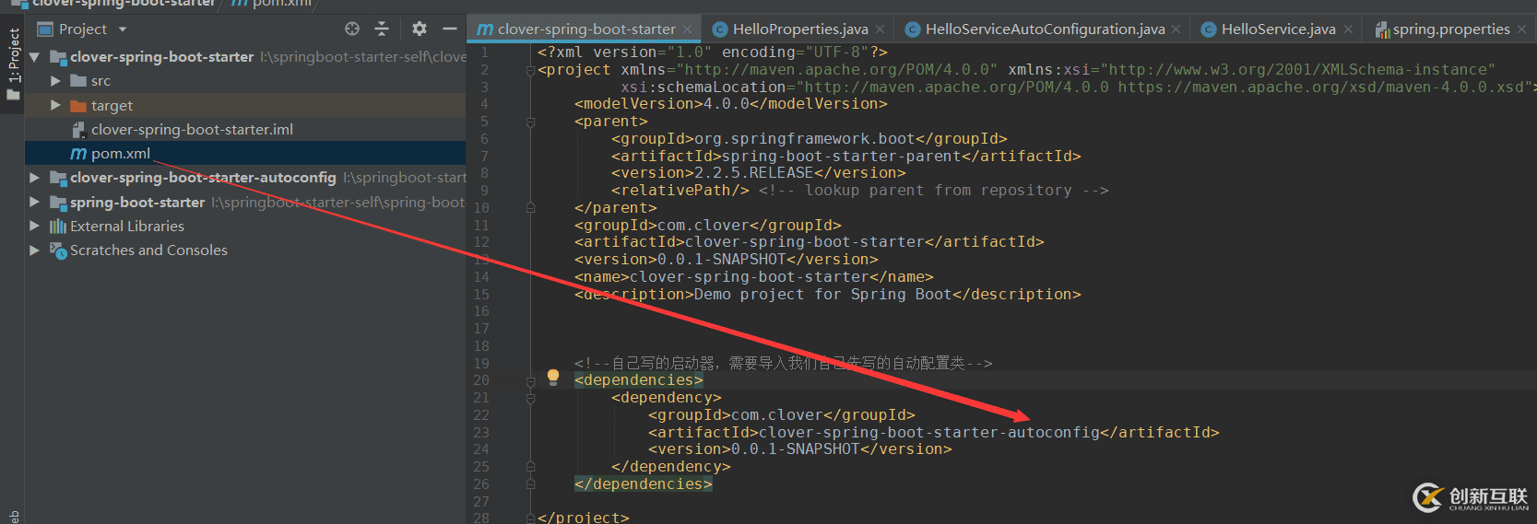This screenshot has height=524, width=1537.
Task: Fold at closing /parent marker line 10
Action: pos(530,208)
